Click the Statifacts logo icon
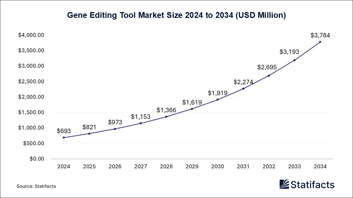Screen dimensions: 353x198 pyautogui.click(x=284, y=184)
